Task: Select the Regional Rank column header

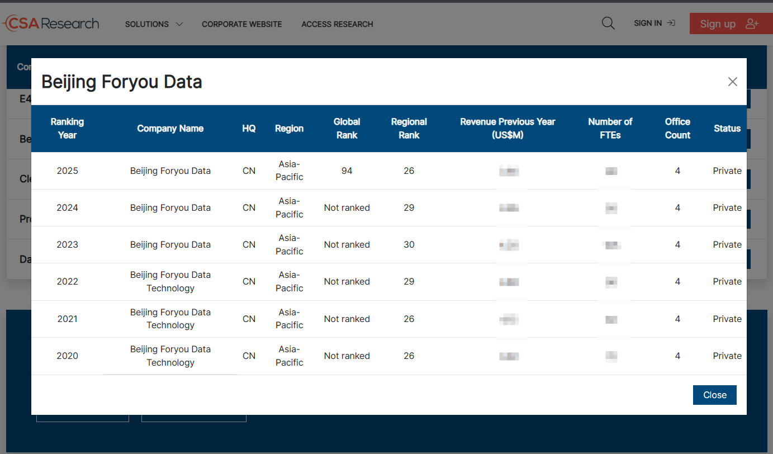Action: coord(409,129)
